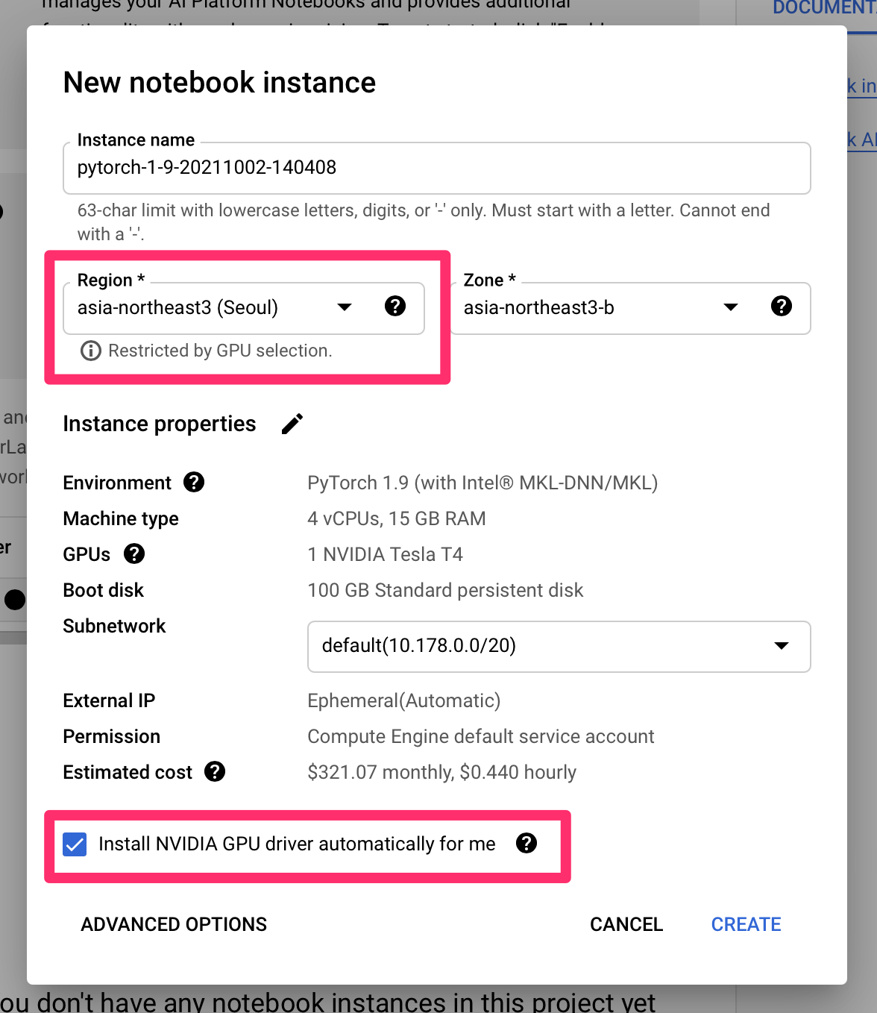Viewport: 877px width, 1013px height.
Task: Open the DOCUMENTATION tab in background
Action: click(824, 7)
